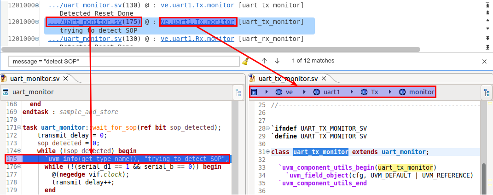
Task: Open ve.uart1.Tx.monitor link in highlighted row
Action: (x=197, y=22)
